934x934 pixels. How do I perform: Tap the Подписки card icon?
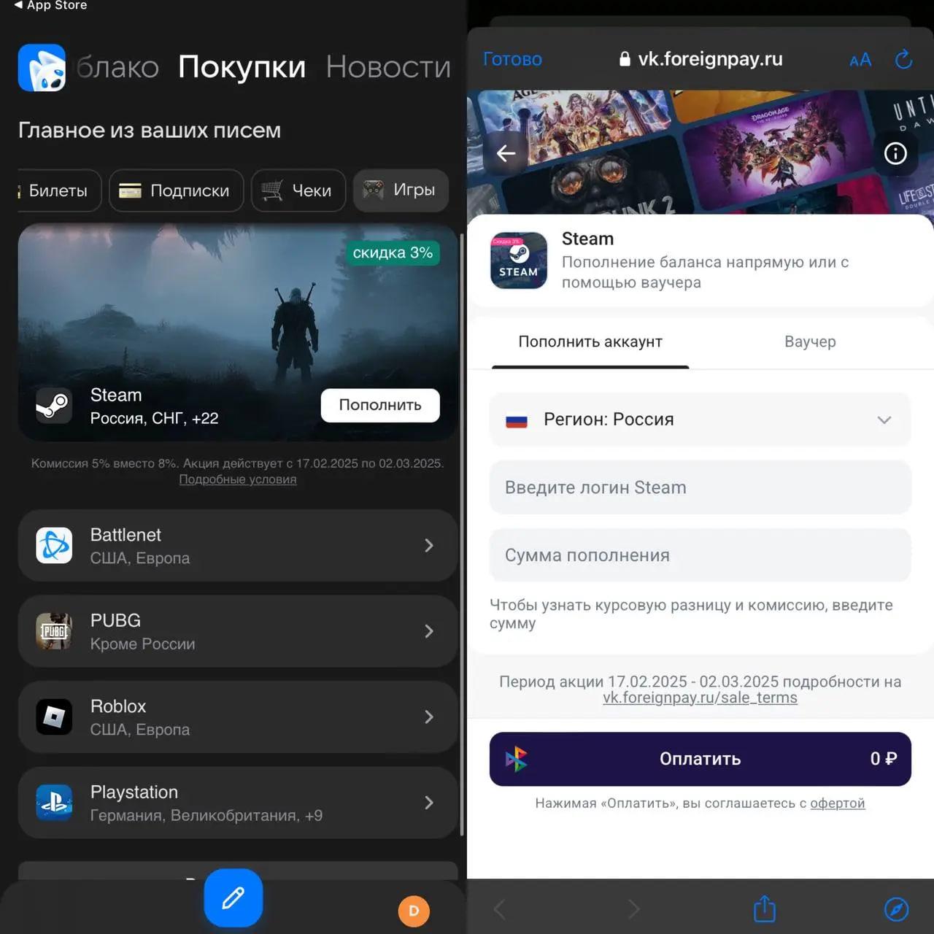coord(130,191)
